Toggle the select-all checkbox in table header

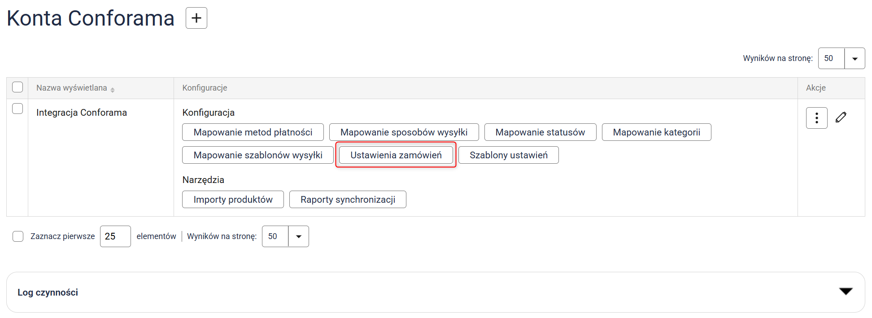17,87
